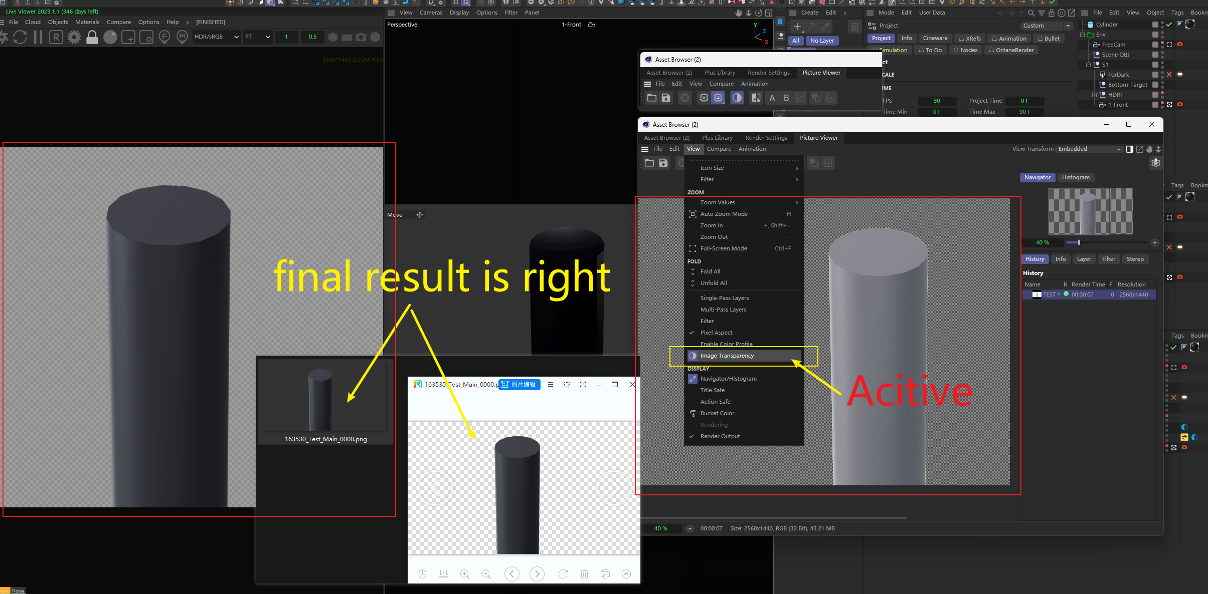Image resolution: width=1208 pixels, height=594 pixels.
Task: Toggle Render Output checked option
Action: coord(720,436)
